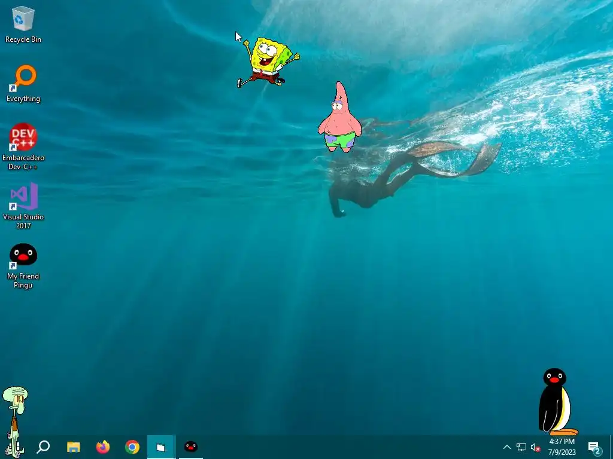This screenshot has height=459, width=613.
Task: Click the SpongeBob desktop character
Action: 268,62
